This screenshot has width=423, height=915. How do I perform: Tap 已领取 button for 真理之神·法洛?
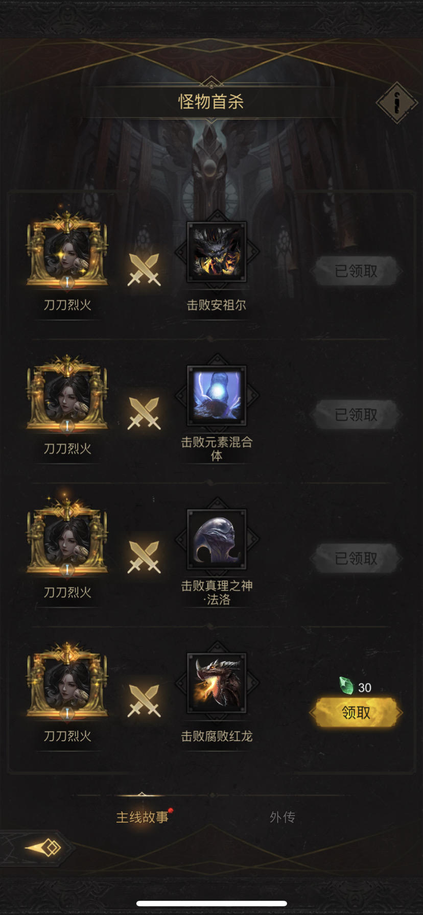[x=356, y=559]
